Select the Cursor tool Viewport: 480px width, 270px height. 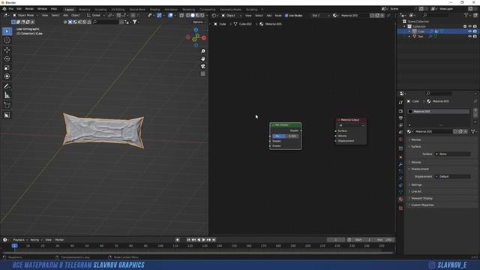[7, 40]
